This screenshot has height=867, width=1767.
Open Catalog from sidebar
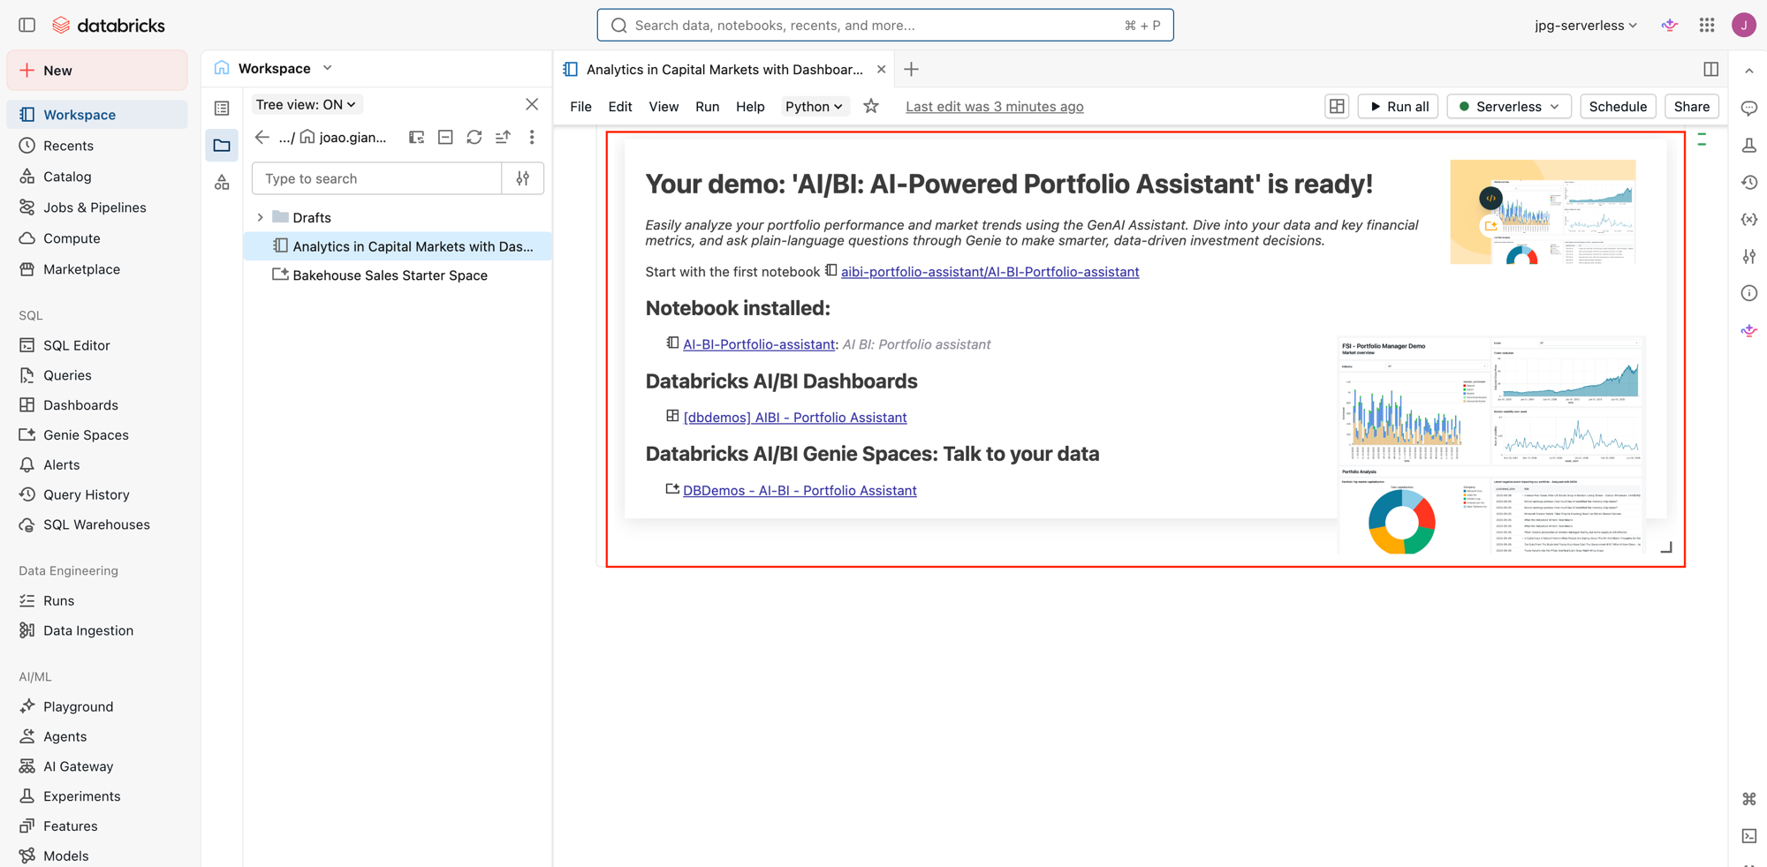97,177
